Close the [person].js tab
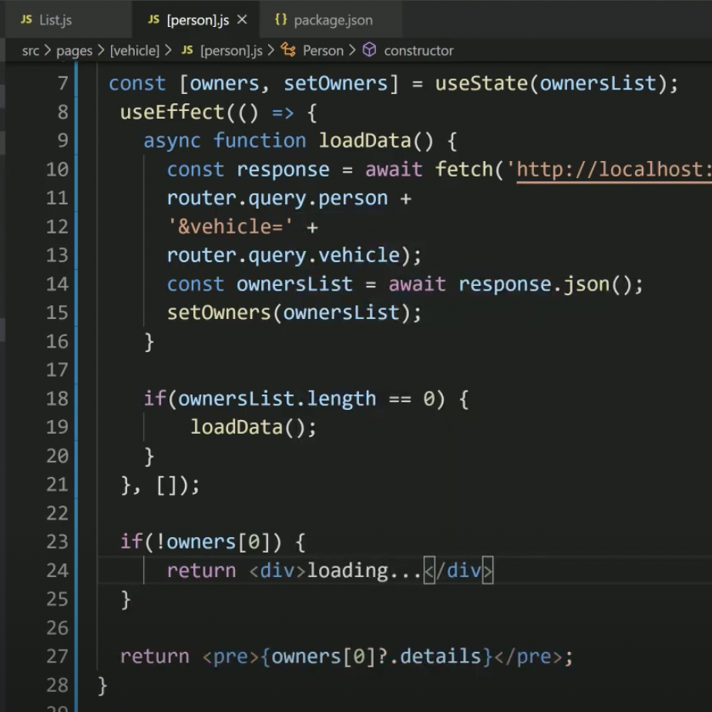Image resolution: width=712 pixels, height=712 pixels. click(x=243, y=19)
